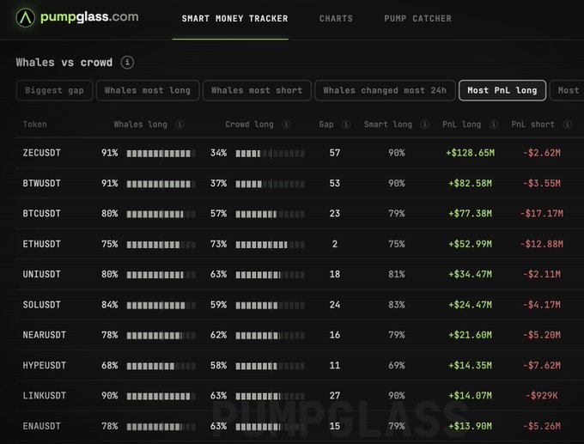
Task: Click gap value 27 for LINKUSDT
Action: (334, 396)
